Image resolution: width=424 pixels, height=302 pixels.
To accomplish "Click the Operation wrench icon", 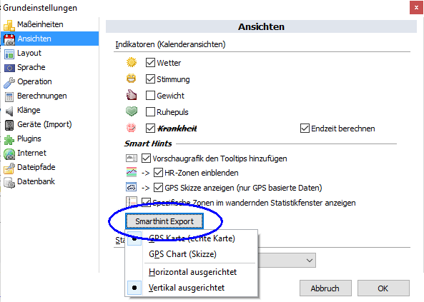I will (x=9, y=82).
